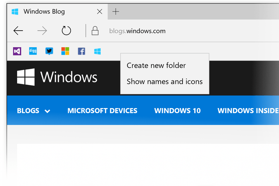Open the Visual Studio favorite
Viewport: 279px width, 186px height.
click(x=17, y=51)
